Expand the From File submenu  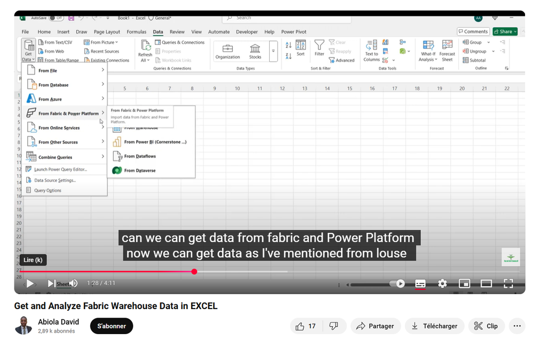click(65, 70)
